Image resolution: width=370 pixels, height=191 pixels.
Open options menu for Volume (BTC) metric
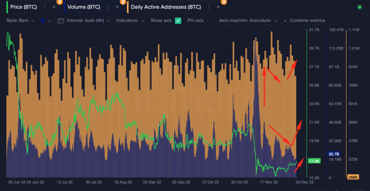pos(108,7)
